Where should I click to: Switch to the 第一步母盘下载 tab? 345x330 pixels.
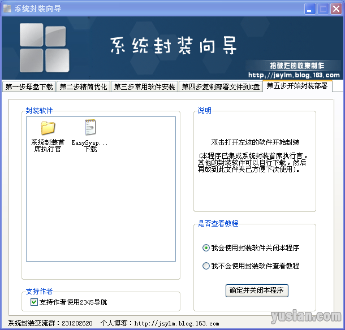29,87
